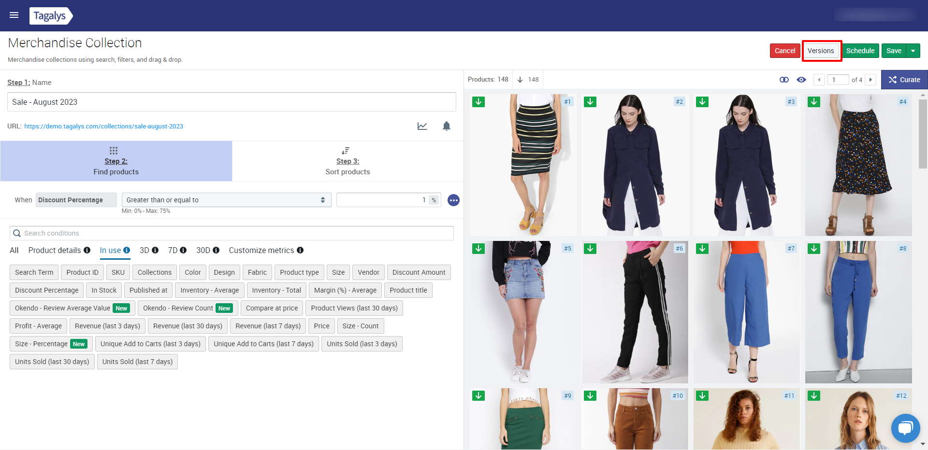
Task: Select the Compare at price condition
Action: [272, 308]
